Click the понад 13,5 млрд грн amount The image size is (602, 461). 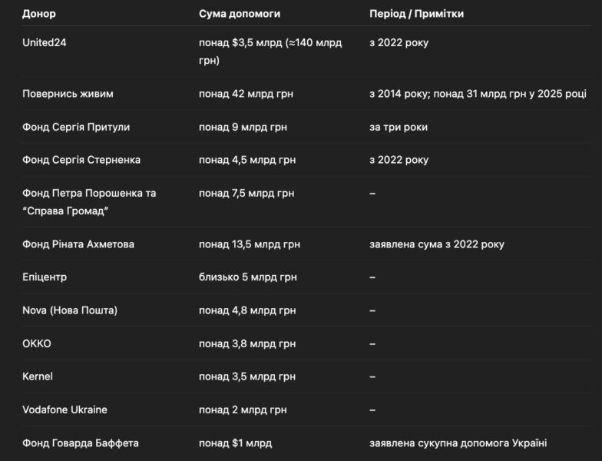pyautogui.click(x=250, y=244)
